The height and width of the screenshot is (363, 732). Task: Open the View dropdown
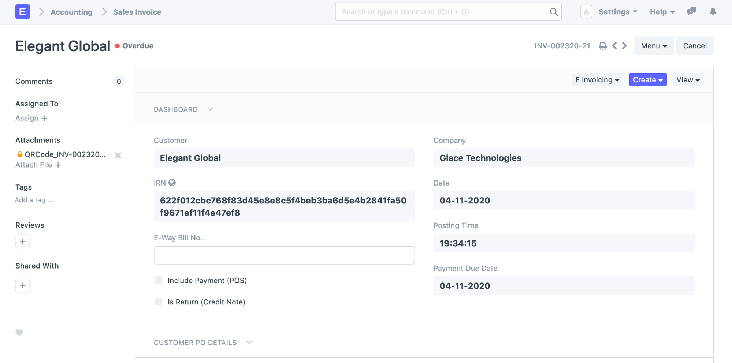[688, 80]
